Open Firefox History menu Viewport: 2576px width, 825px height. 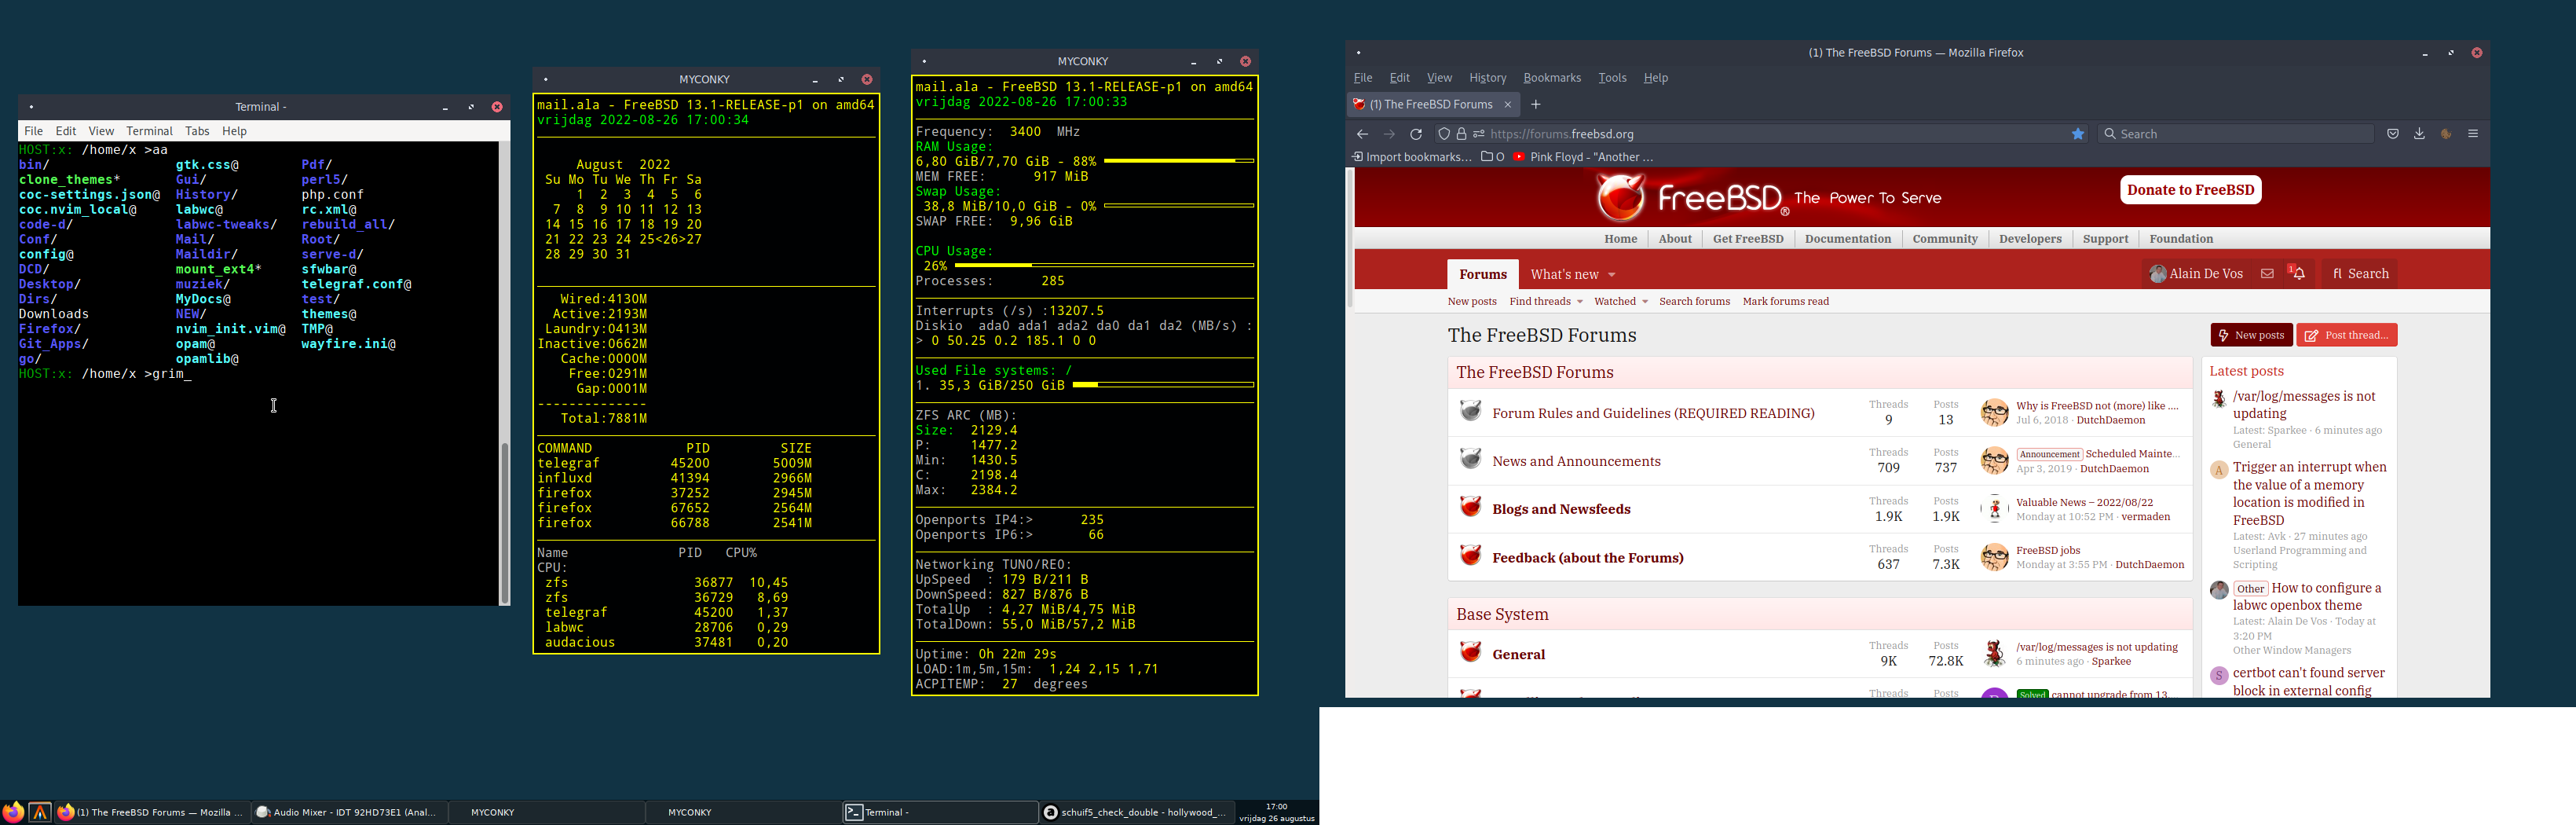pyautogui.click(x=1487, y=78)
